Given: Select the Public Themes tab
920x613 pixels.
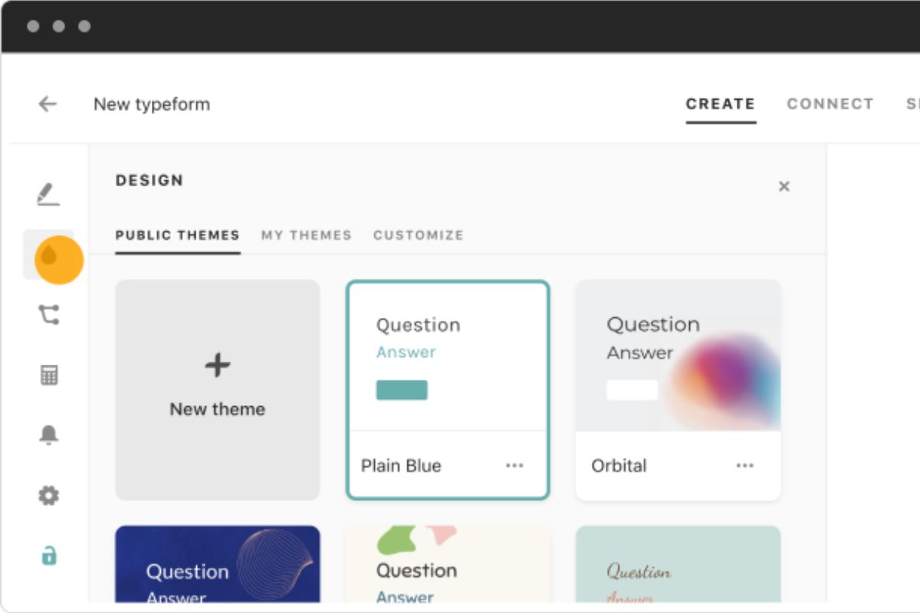Looking at the screenshot, I should pos(177,235).
